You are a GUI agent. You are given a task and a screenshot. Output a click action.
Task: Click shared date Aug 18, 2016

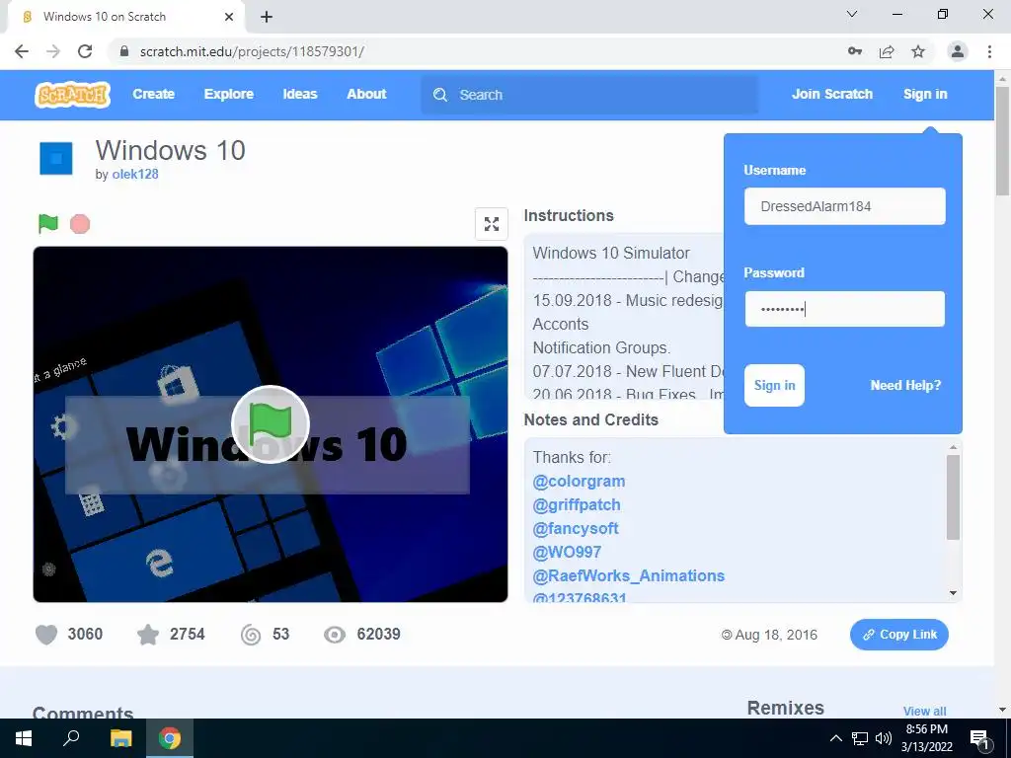[x=776, y=635]
